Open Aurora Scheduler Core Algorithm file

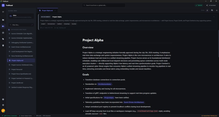point(21,34)
